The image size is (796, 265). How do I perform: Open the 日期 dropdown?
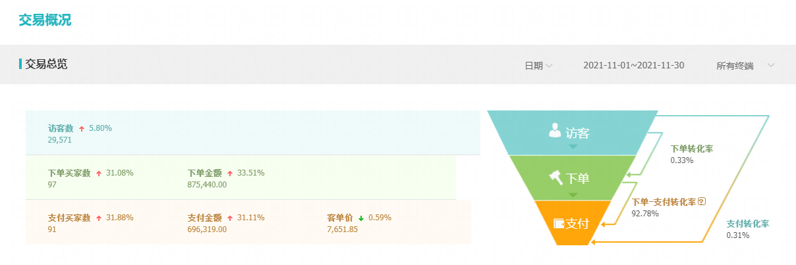pyautogui.click(x=538, y=65)
